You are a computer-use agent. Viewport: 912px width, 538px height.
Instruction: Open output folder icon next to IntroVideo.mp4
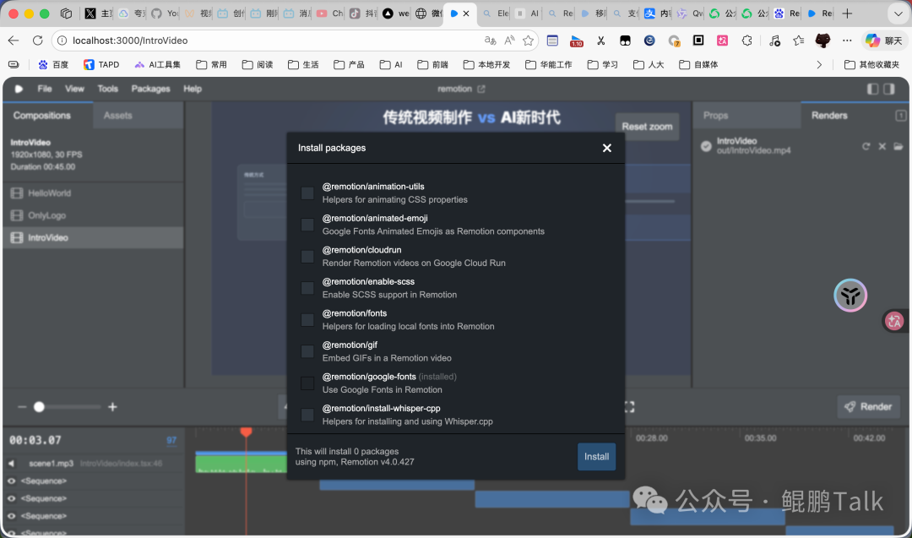pos(898,146)
